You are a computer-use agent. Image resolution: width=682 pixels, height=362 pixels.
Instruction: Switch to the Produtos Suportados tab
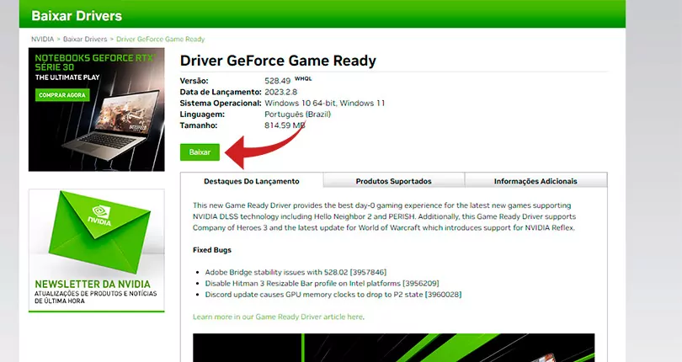click(393, 181)
